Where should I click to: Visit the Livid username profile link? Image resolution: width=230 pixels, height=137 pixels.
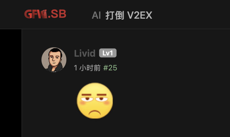[85, 53]
